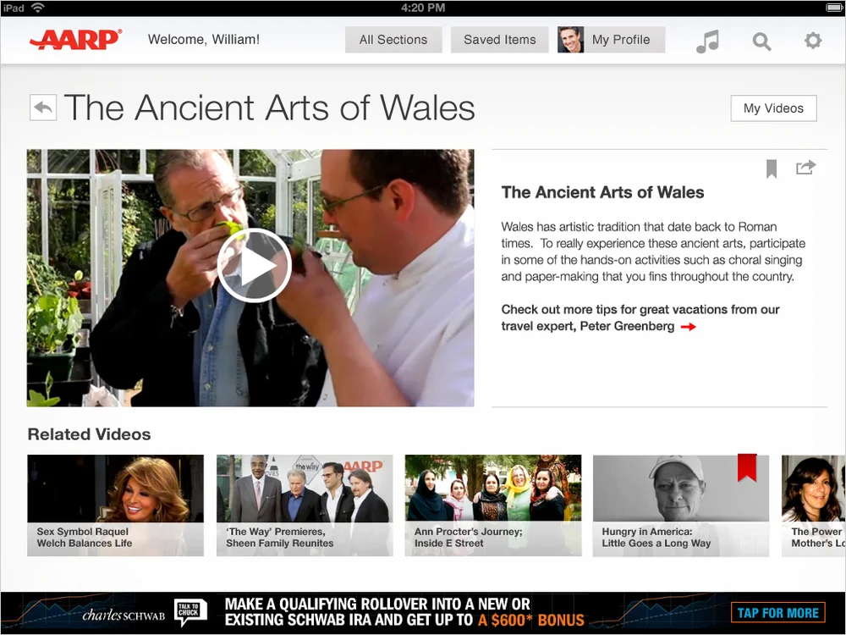Select the Welcome, William! text
The image size is (846, 635).
(203, 40)
